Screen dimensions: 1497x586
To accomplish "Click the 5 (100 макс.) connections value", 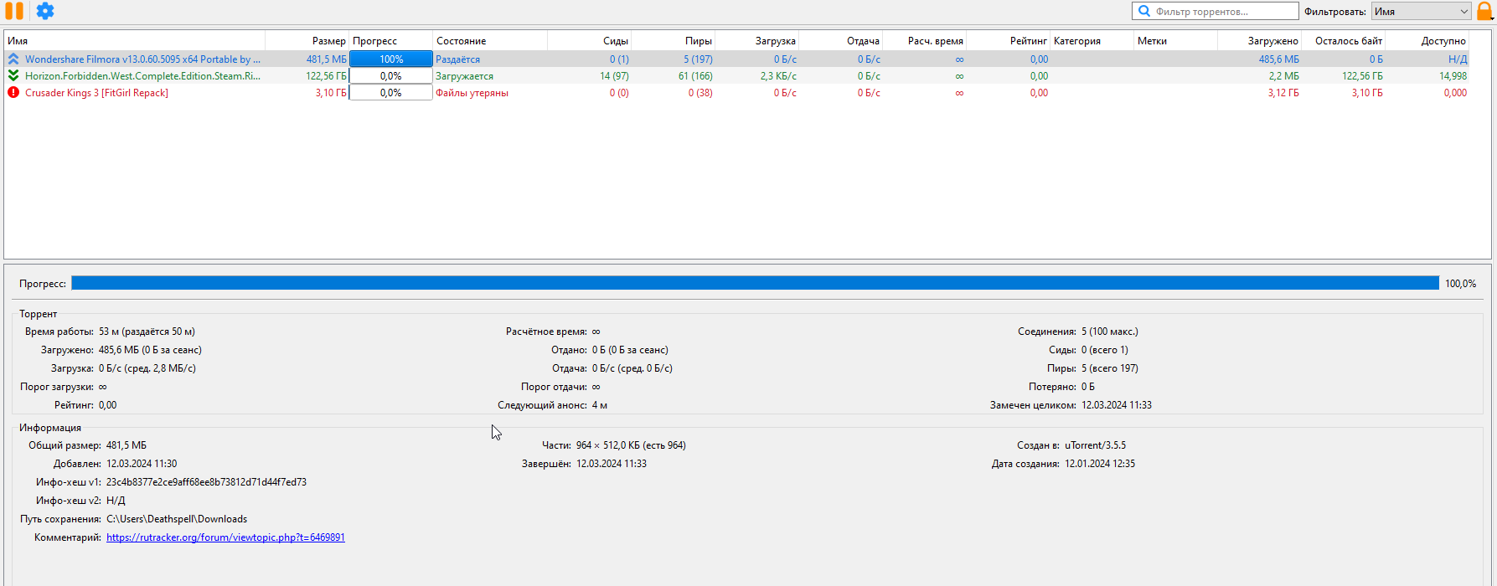I will (x=1109, y=332).
